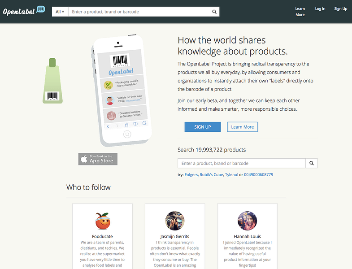This screenshot has width=352, height=269.
Task: Open Hannah Louis profile photo
Action: point(248,221)
